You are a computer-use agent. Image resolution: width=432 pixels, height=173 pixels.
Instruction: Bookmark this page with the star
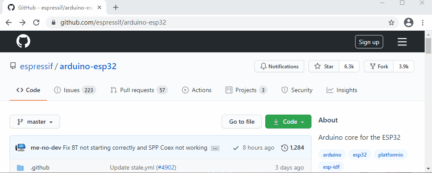tap(391, 22)
